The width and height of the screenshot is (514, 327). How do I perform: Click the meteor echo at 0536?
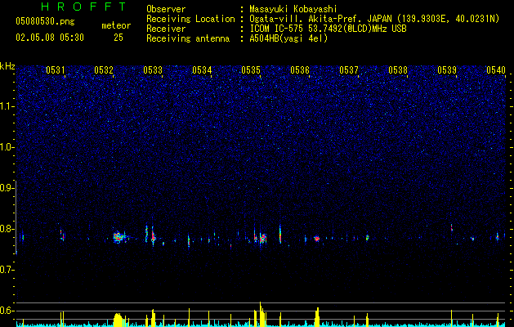317,239
